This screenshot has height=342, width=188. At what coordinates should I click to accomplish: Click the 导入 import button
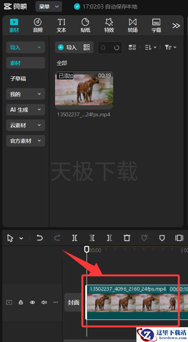click(67, 47)
